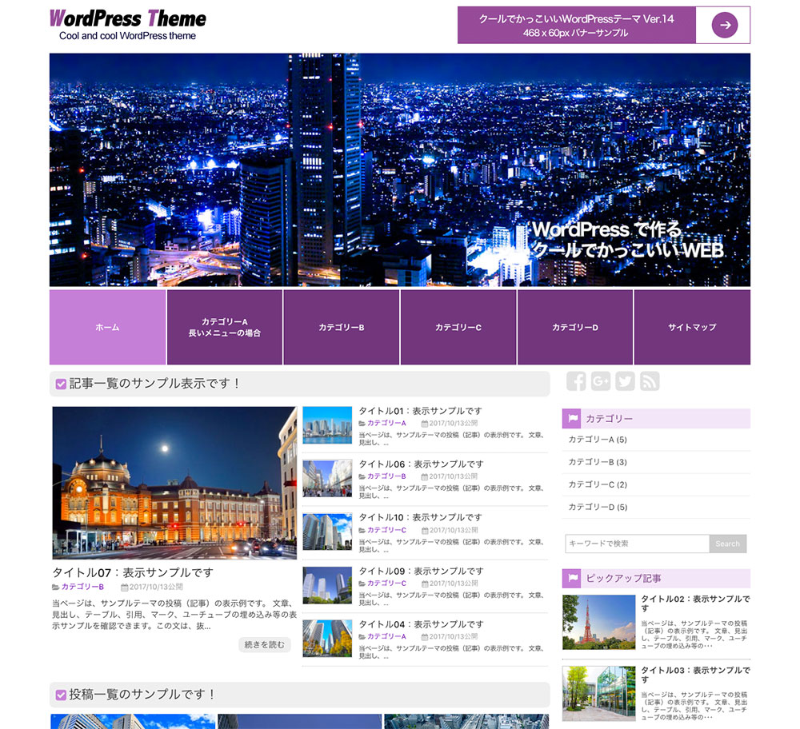Click the カテゴリーA tag under タイトル01
This screenshot has height=729, width=800.
click(x=386, y=423)
